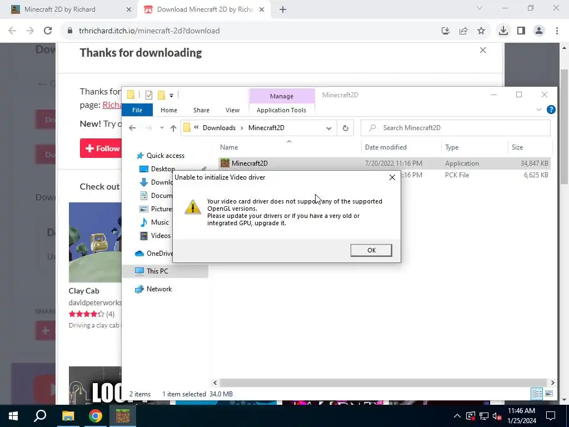Viewport: 569px width, 427px height.
Task: Open Quick access in the navigation pane
Action: pyautogui.click(x=165, y=156)
